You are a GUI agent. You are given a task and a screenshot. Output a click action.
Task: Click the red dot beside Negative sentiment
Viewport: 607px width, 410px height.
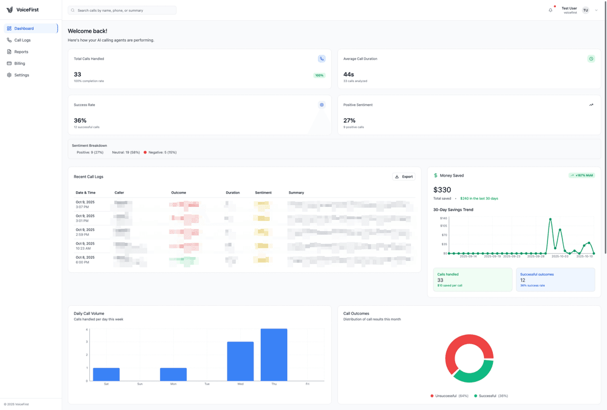pos(146,152)
